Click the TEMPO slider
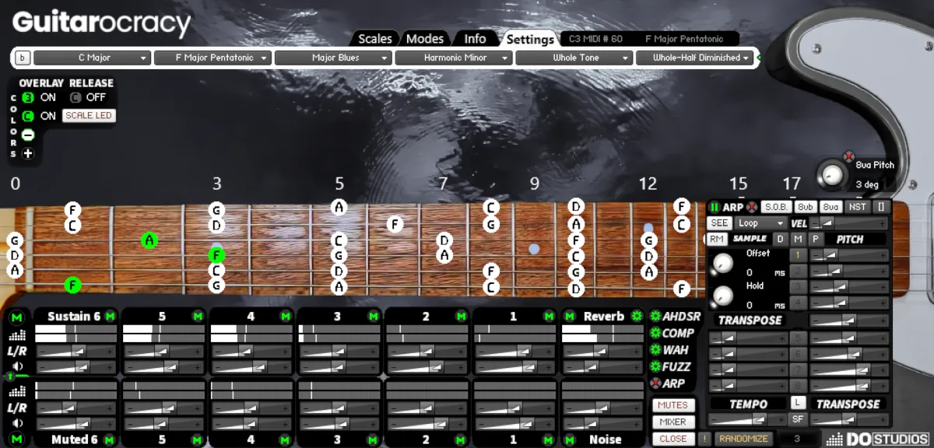This screenshot has height=448, width=934. pyautogui.click(x=748, y=419)
